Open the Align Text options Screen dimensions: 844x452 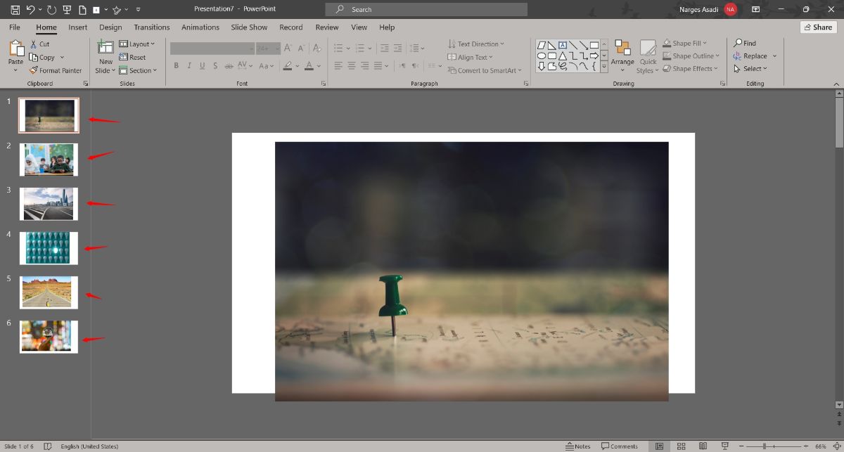[471, 58]
